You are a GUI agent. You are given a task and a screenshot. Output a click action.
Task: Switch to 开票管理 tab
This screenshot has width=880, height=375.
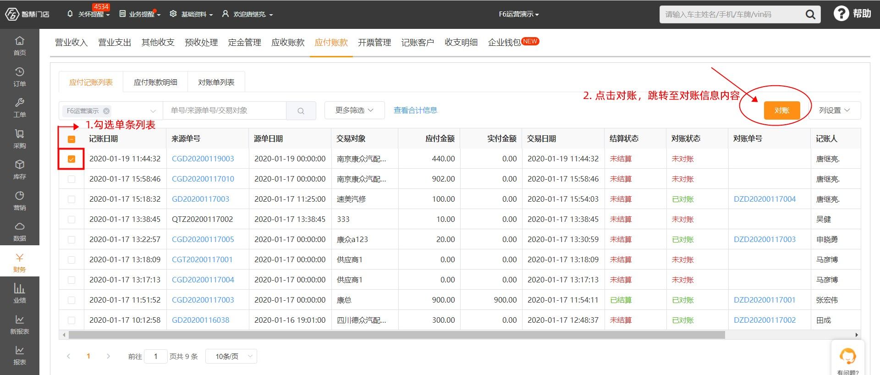click(374, 43)
